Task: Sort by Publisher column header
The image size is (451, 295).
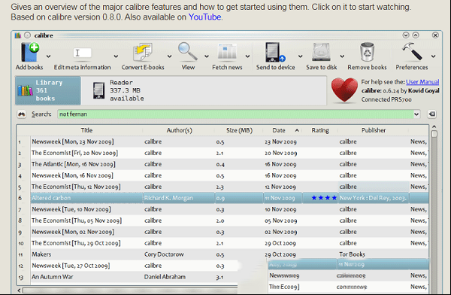Action: point(374,130)
